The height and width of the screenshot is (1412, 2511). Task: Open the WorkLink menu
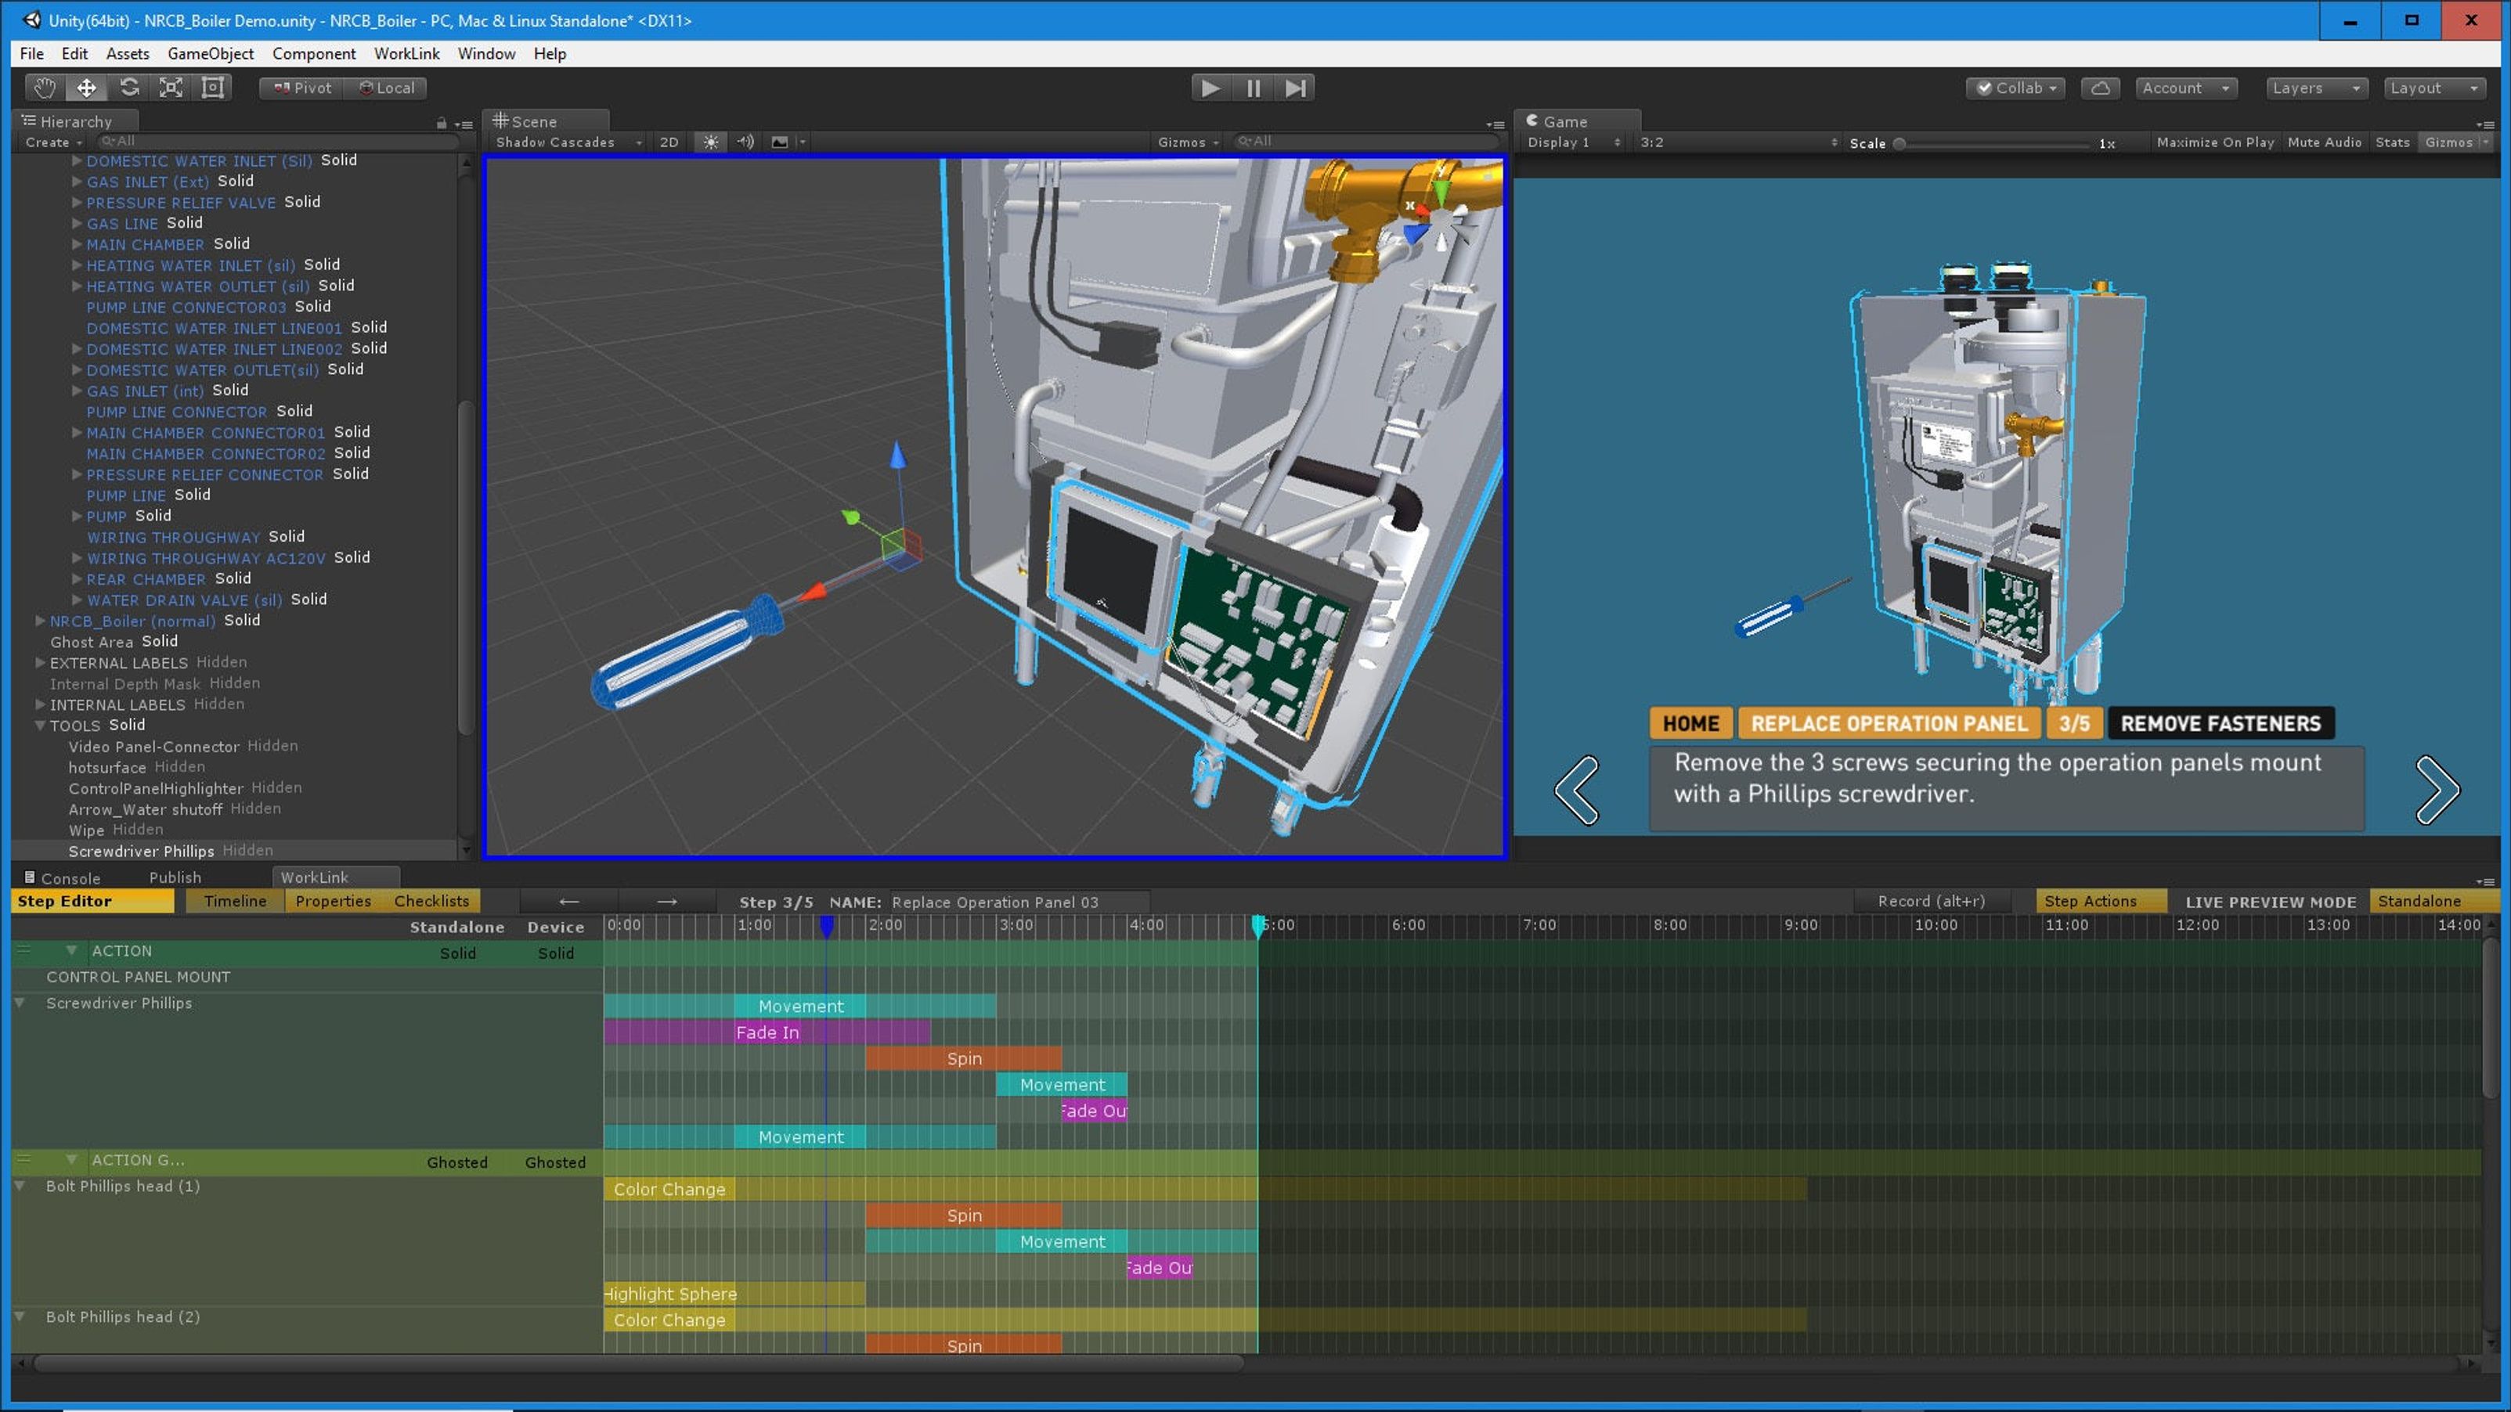click(x=406, y=53)
